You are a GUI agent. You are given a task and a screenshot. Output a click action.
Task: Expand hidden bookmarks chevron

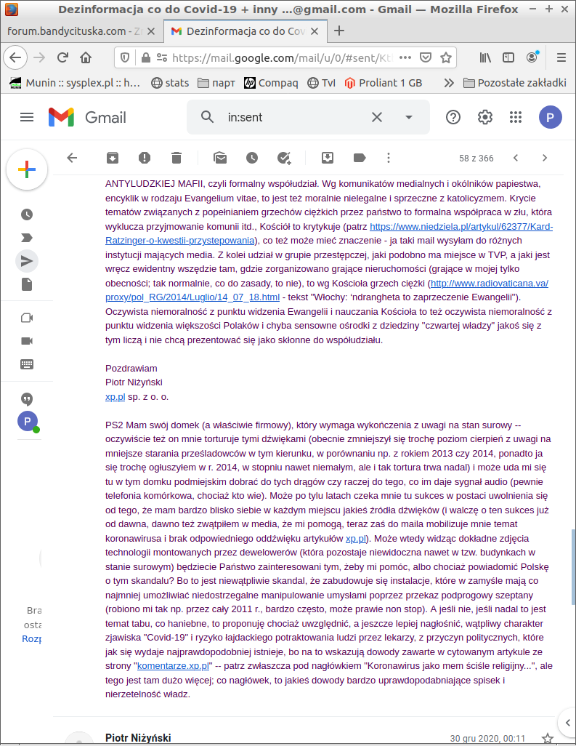coord(449,83)
